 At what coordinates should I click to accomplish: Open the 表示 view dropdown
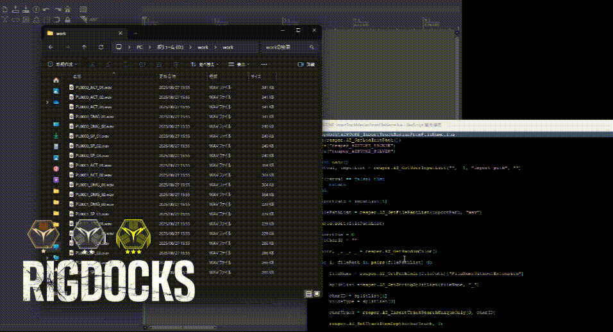pos(239,64)
